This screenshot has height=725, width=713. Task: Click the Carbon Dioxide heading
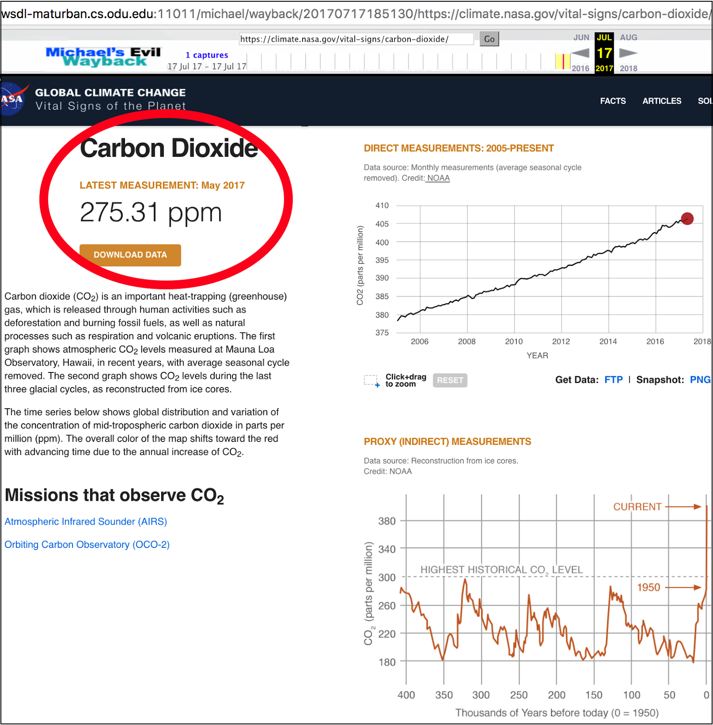(x=169, y=148)
